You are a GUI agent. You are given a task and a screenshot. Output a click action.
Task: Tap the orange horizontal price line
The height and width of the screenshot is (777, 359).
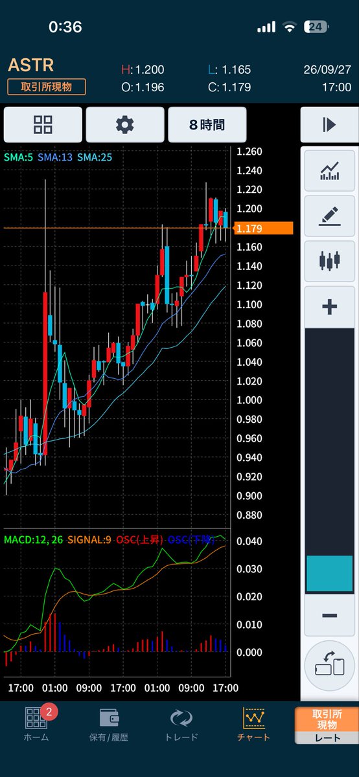click(x=117, y=228)
